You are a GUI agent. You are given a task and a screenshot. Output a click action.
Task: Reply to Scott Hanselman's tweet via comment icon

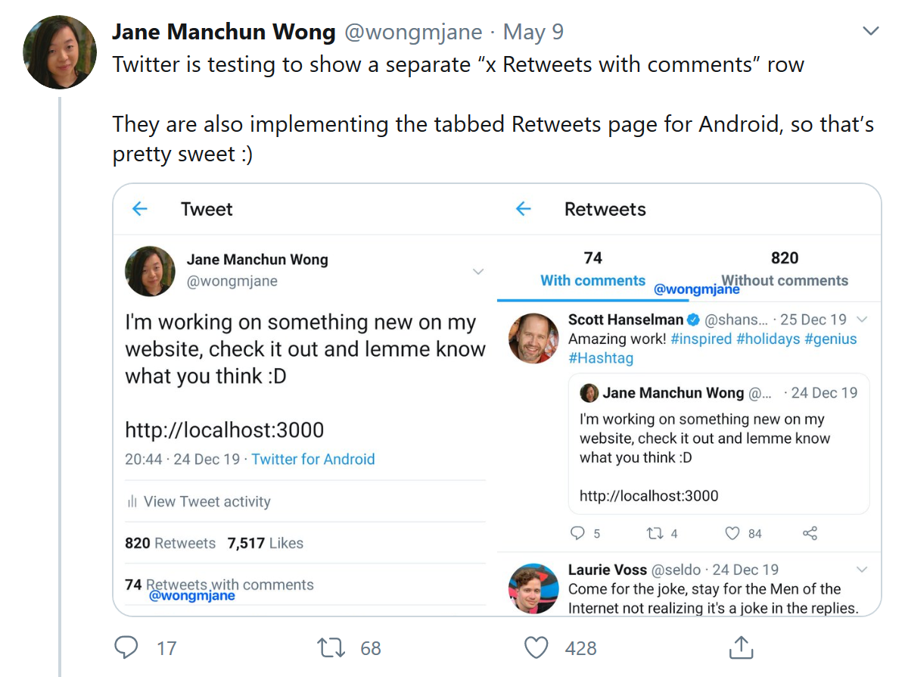point(578,533)
